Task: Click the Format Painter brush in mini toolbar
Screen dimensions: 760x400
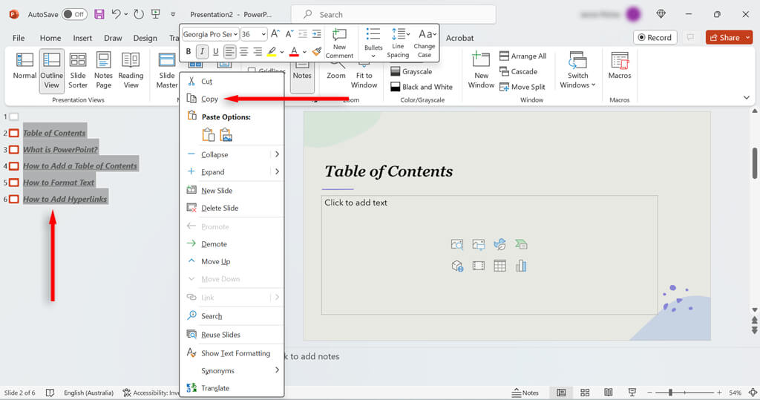Action: pyautogui.click(x=317, y=51)
